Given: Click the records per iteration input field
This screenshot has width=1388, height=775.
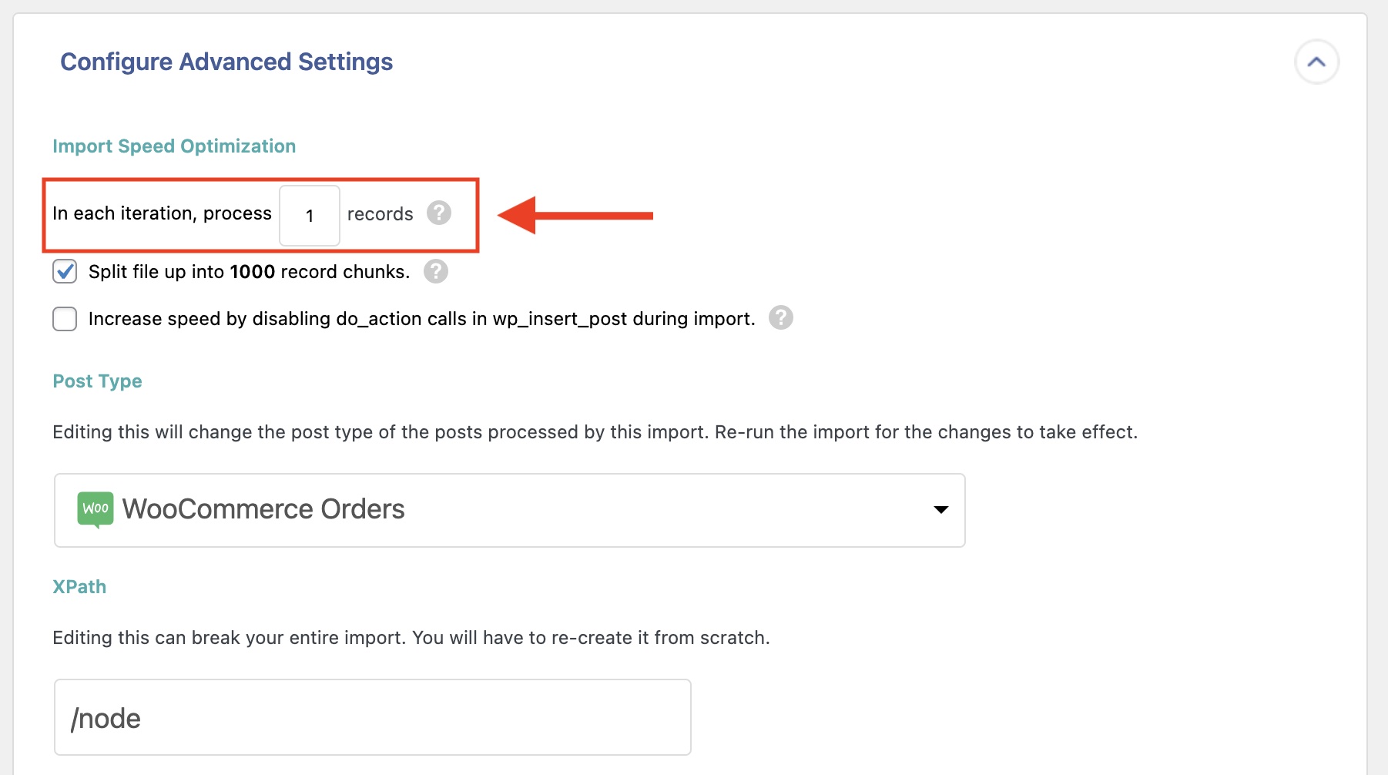Looking at the screenshot, I should [310, 216].
